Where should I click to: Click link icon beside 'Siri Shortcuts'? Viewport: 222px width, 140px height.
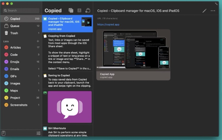click(45, 128)
